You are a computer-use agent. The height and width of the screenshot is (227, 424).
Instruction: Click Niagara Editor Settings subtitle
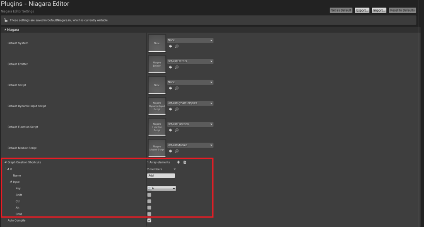pyautogui.click(x=17, y=11)
